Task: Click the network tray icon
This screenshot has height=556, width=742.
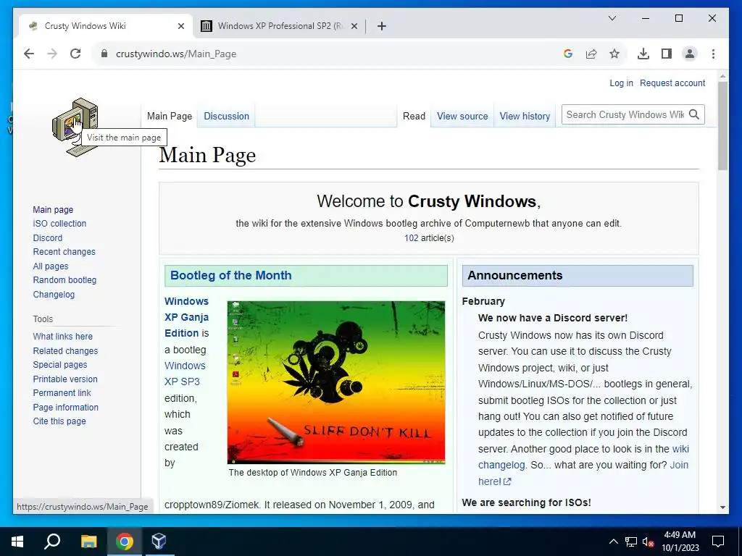Action: tap(631, 542)
